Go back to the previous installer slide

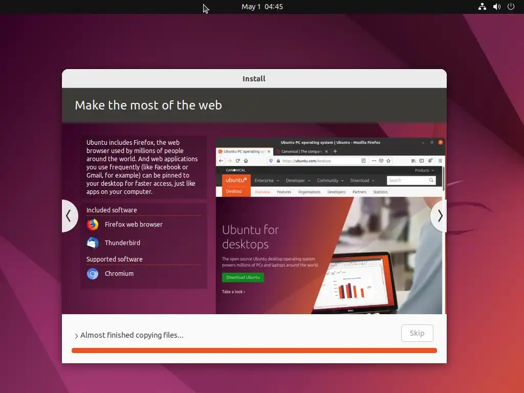pos(69,216)
